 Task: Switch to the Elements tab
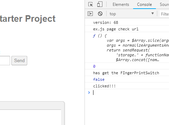tap(121, 4)
